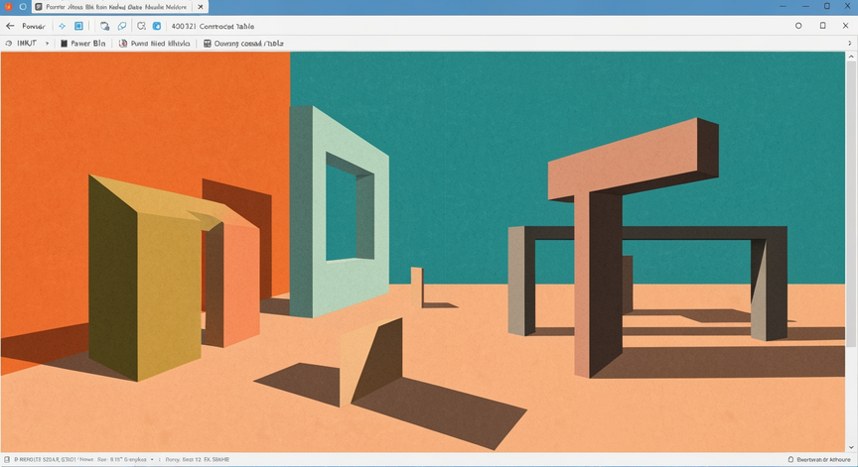The height and width of the screenshot is (467, 858).
Task: Click the status bar text at the bottom left
Action: click(79, 460)
